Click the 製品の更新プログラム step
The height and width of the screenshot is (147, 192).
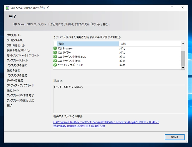(19, 50)
